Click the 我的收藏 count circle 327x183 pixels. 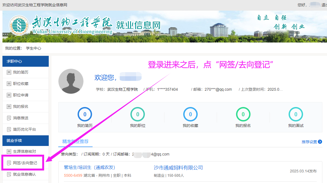tap(190, 114)
